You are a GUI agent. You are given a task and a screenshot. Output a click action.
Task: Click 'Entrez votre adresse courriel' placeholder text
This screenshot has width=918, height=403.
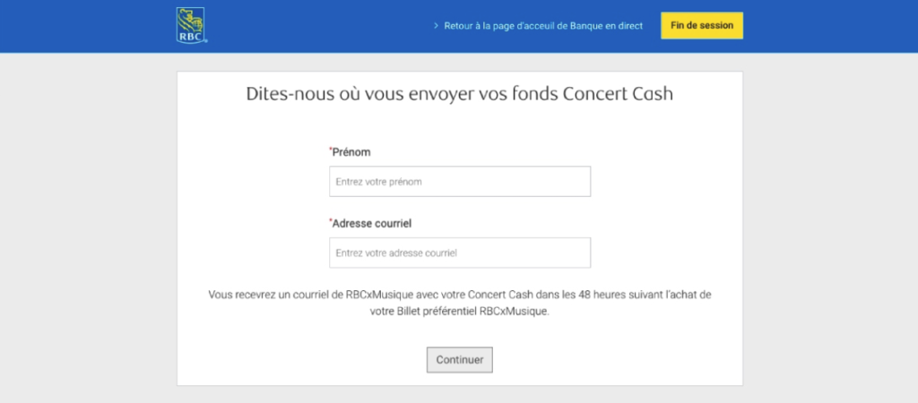coord(396,253)
